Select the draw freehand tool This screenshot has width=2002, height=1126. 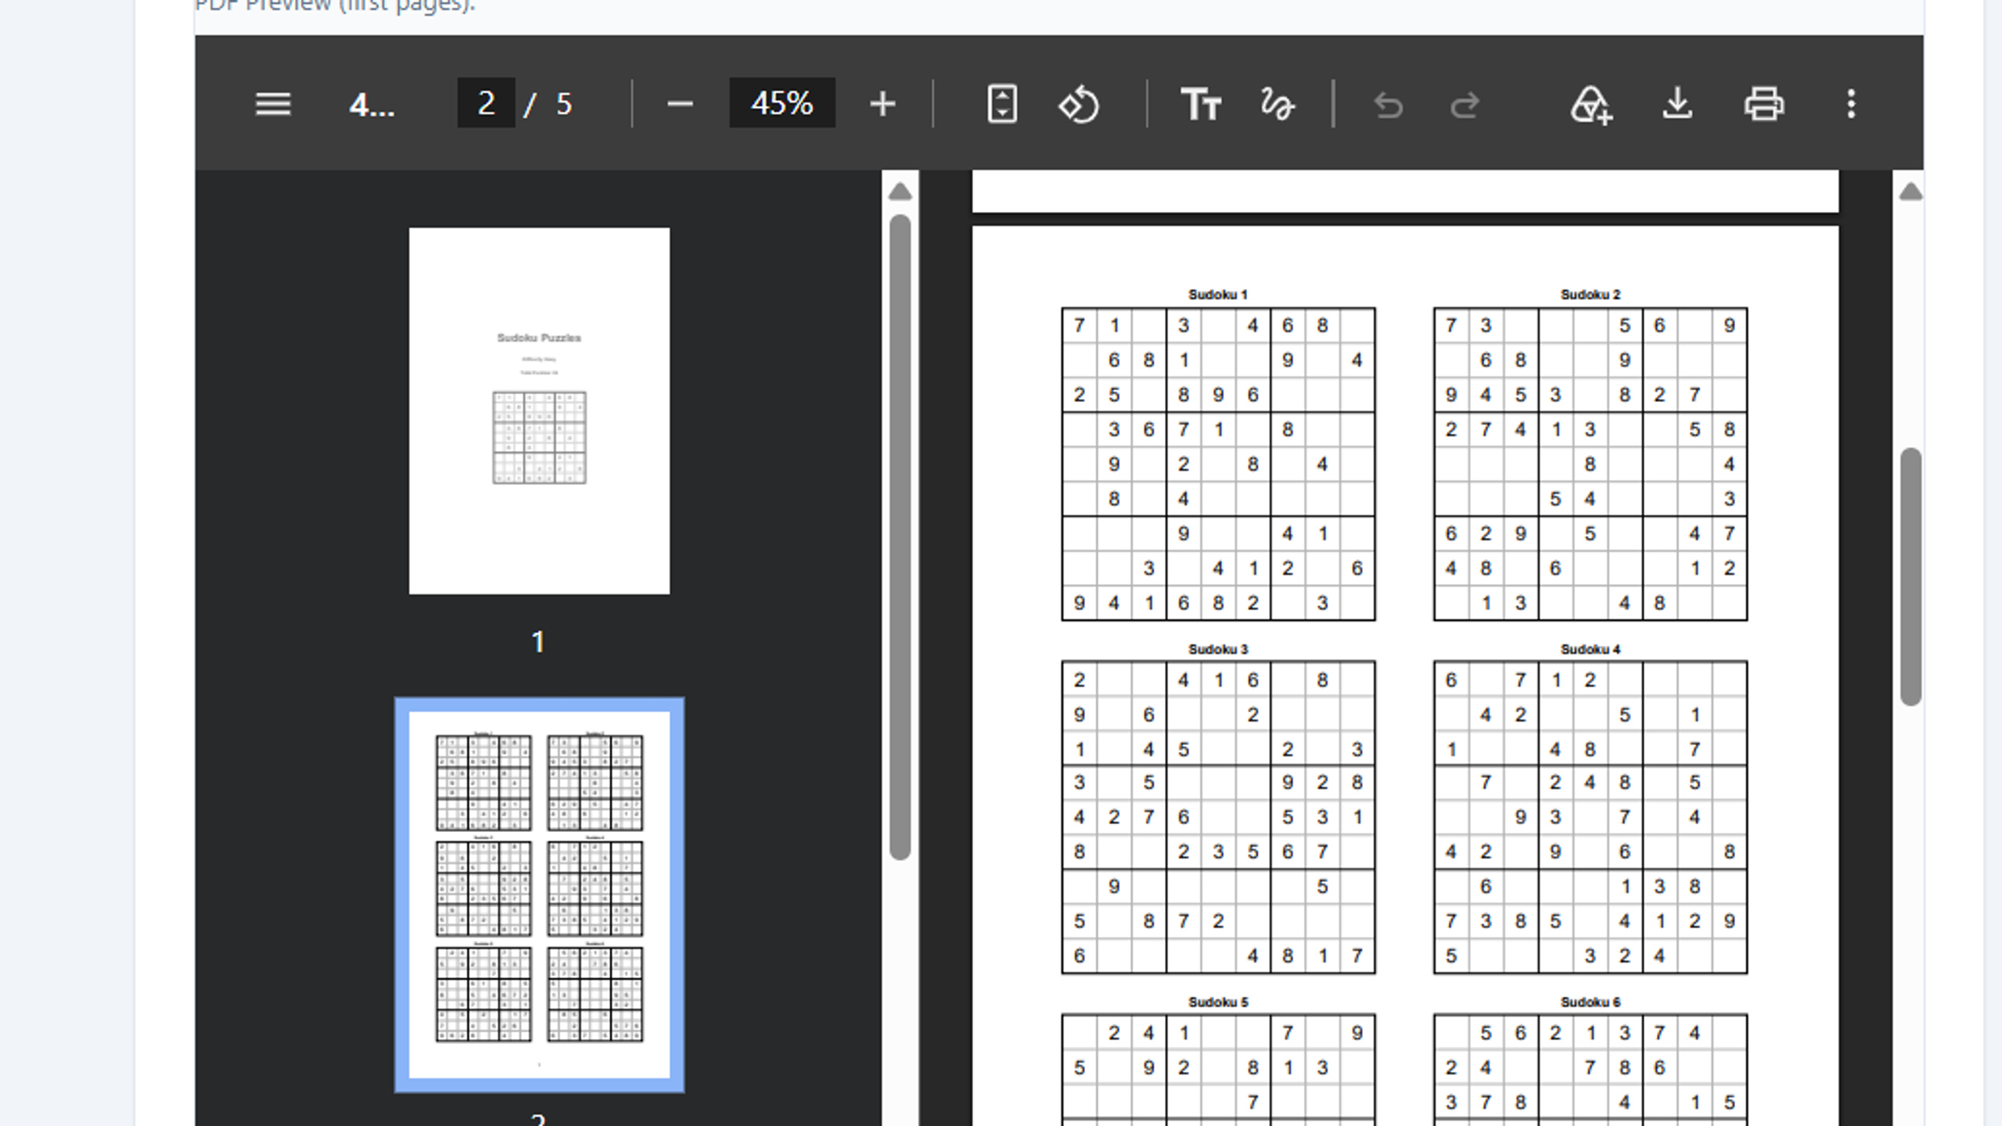(x=1277, y=104)
